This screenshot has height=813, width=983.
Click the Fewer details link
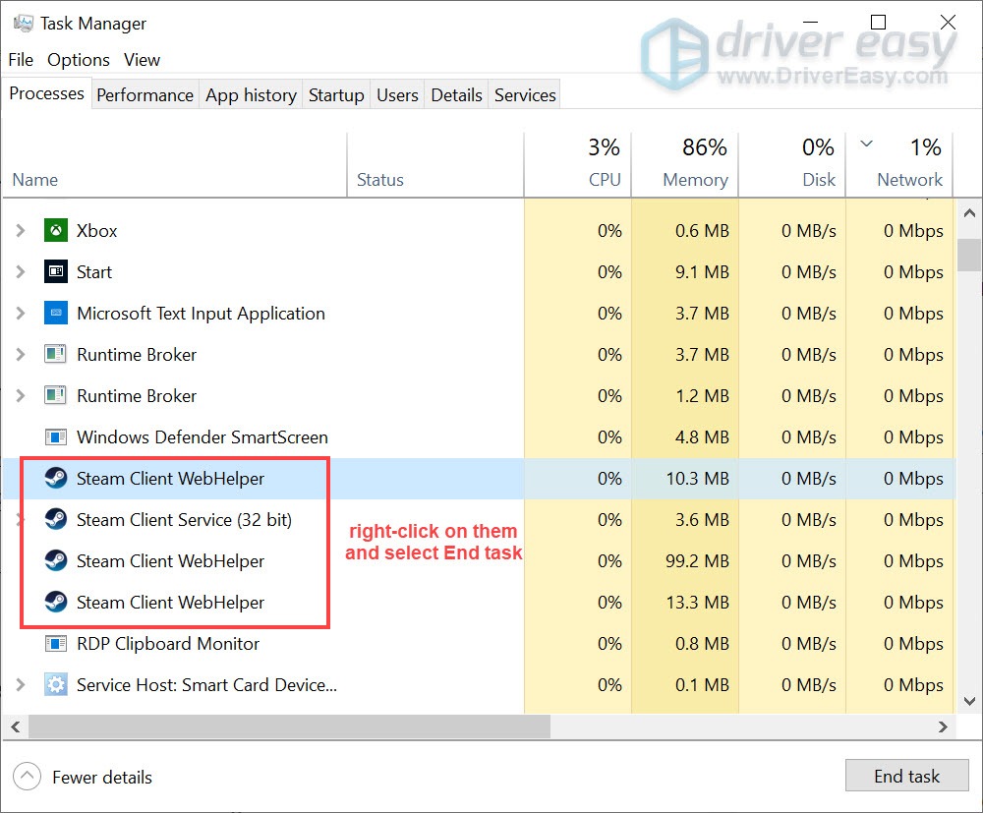pyautogui.click(x=102, y=778)
